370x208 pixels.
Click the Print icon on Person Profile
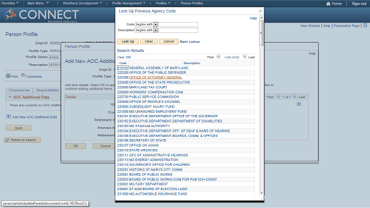click(x=8, y=76)
